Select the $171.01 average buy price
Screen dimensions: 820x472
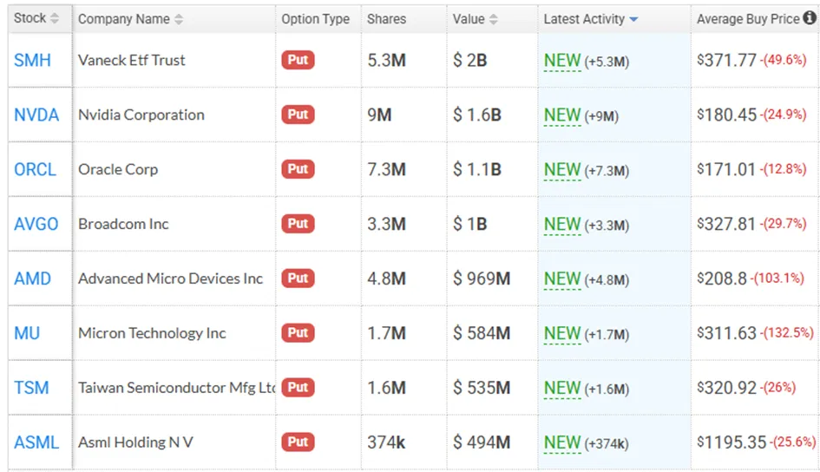726,170
